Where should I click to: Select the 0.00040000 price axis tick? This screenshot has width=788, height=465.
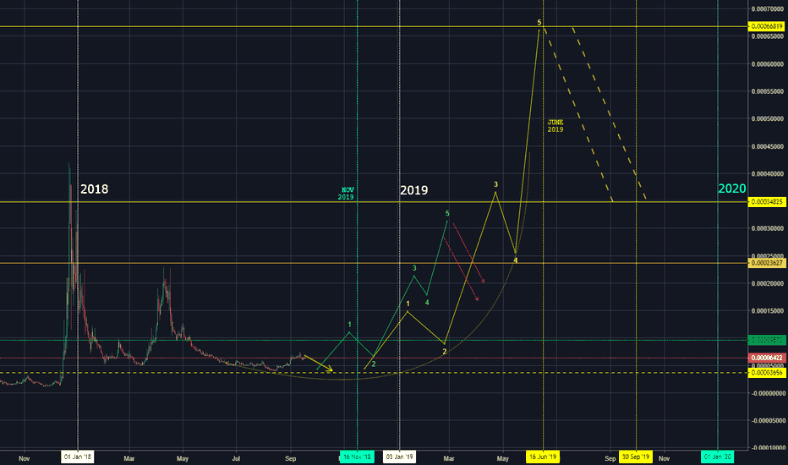click(x=768, y=174)
